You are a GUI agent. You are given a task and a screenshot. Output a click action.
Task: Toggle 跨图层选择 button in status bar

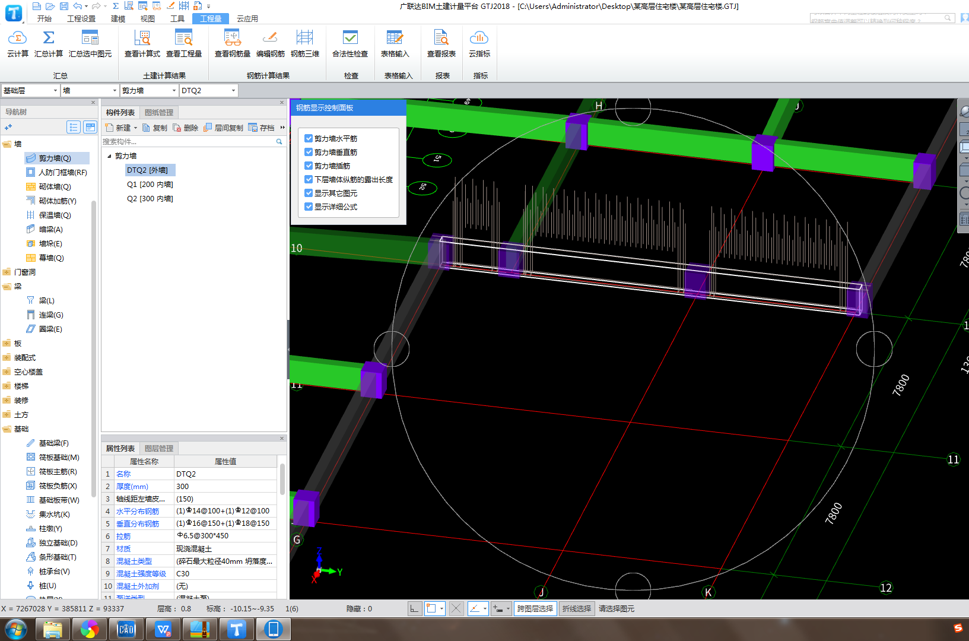(535, 608)
